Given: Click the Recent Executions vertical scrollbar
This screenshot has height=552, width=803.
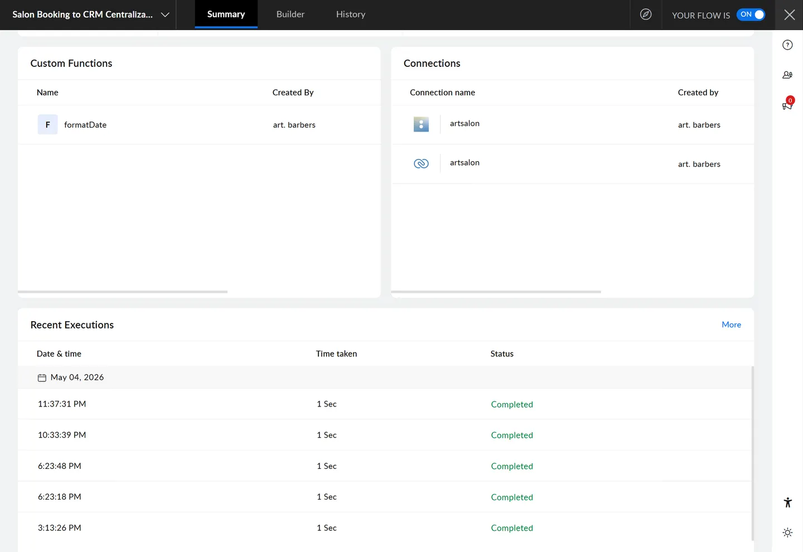Looking at the screenshot, I should 752,453.
